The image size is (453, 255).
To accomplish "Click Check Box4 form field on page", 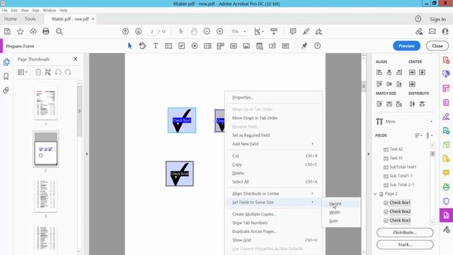I will pyautogui.click(x=179, y=174).
